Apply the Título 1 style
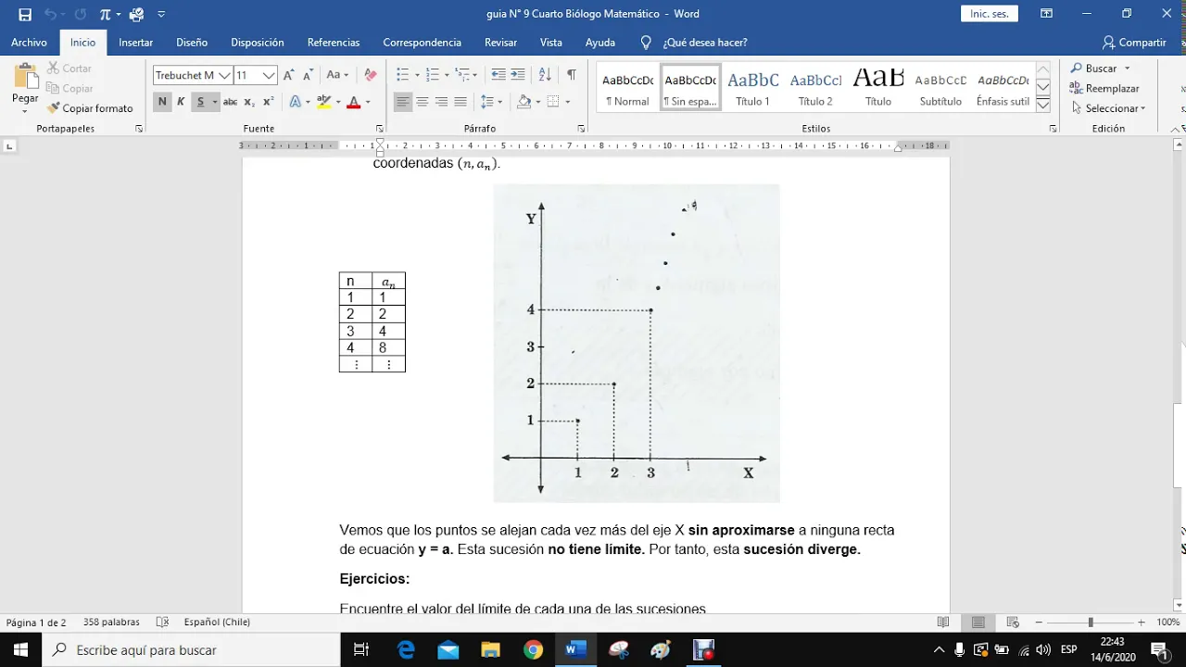Viewport: 1186px width, 667px height. pos(753,88)
